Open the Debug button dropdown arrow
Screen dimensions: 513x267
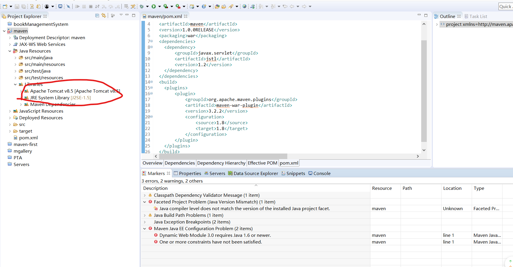point(148,6)
